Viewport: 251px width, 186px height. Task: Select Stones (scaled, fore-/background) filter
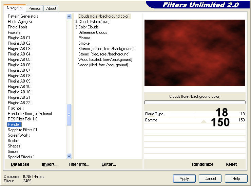coord(106,49)
